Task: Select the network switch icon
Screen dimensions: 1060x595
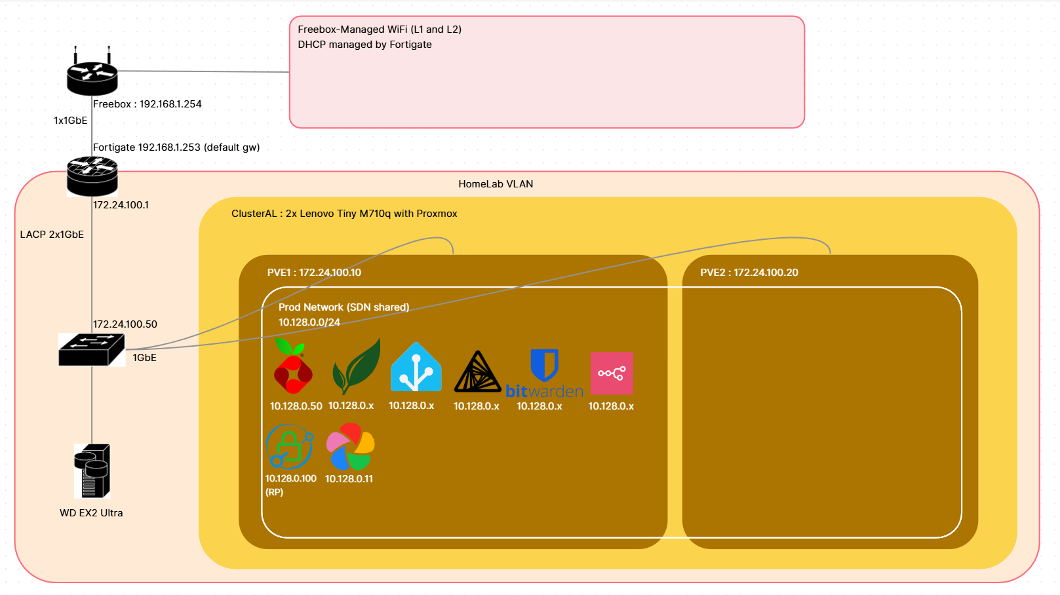Action: click(91, 349)
